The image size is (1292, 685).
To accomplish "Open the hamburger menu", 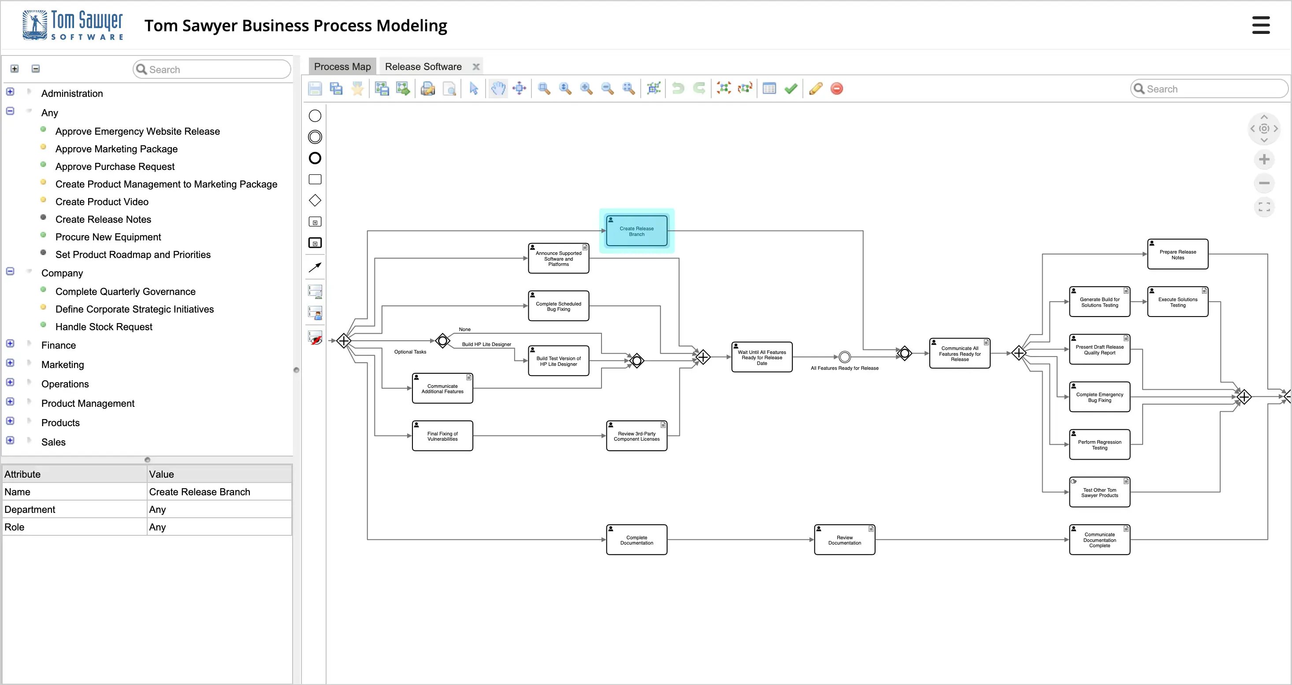I will tap(1261, 25).
